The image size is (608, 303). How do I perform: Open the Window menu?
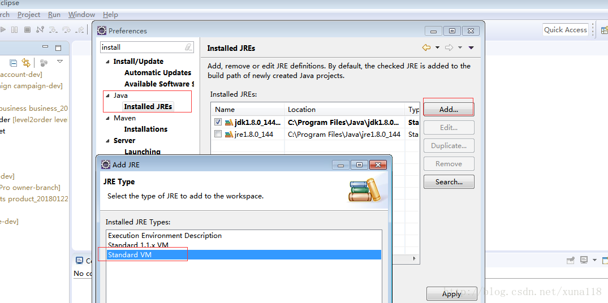click(x=81, y=14)
